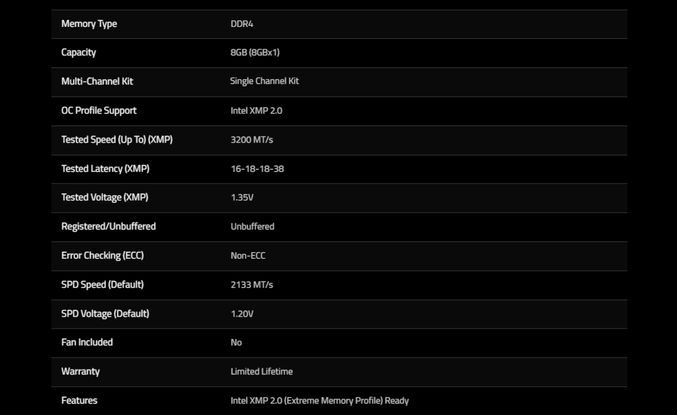Click the Fan Included label

(87, 342)
